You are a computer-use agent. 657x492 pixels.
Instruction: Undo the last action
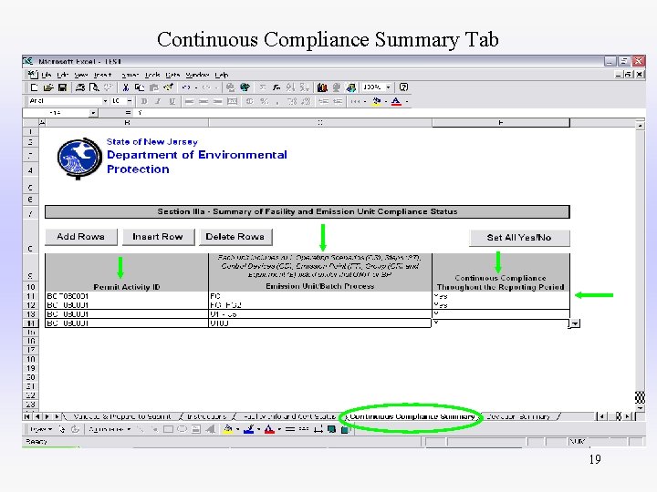(x=186, y=87)
